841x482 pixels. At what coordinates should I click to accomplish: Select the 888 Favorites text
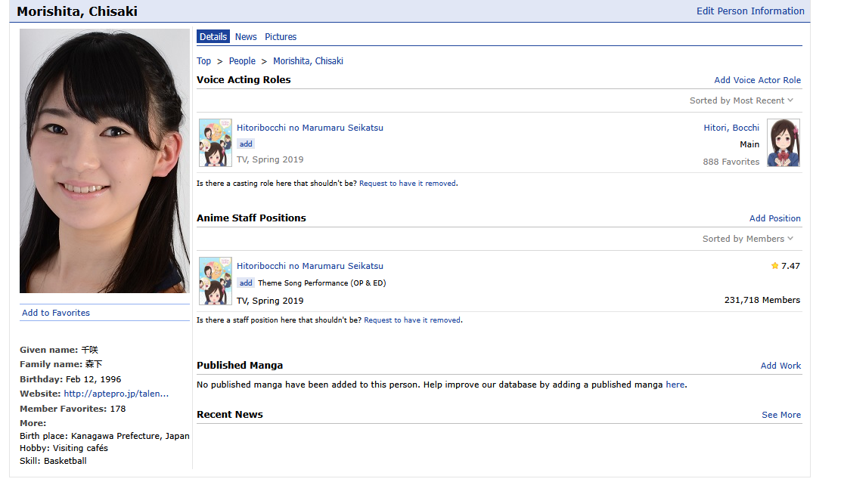[x=731, y=162]
